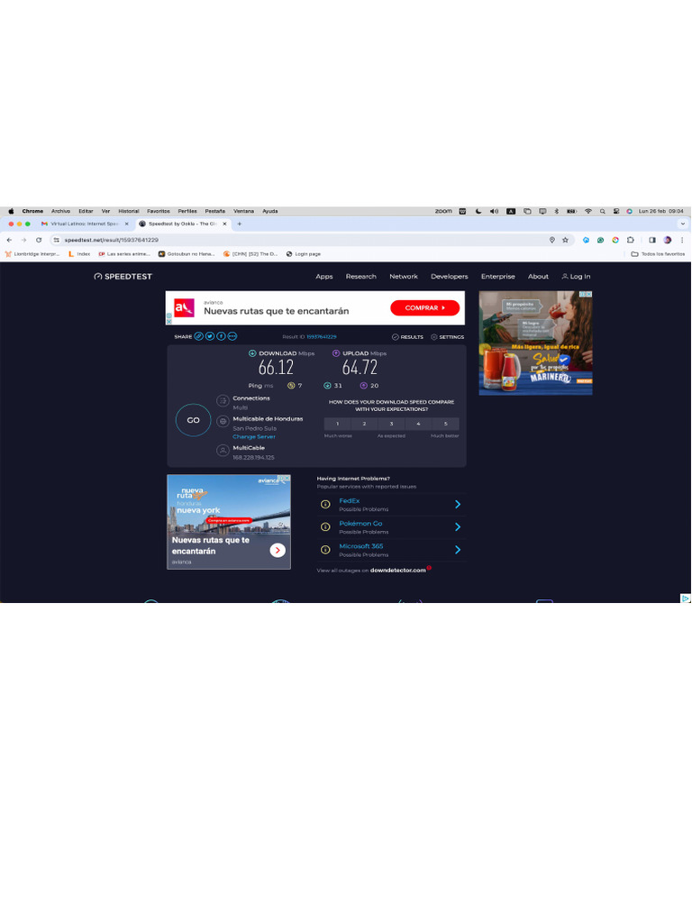Viewport: 692px width, 923px height.
Task: Open the Apps menu
Action: (x=324, y=276)
